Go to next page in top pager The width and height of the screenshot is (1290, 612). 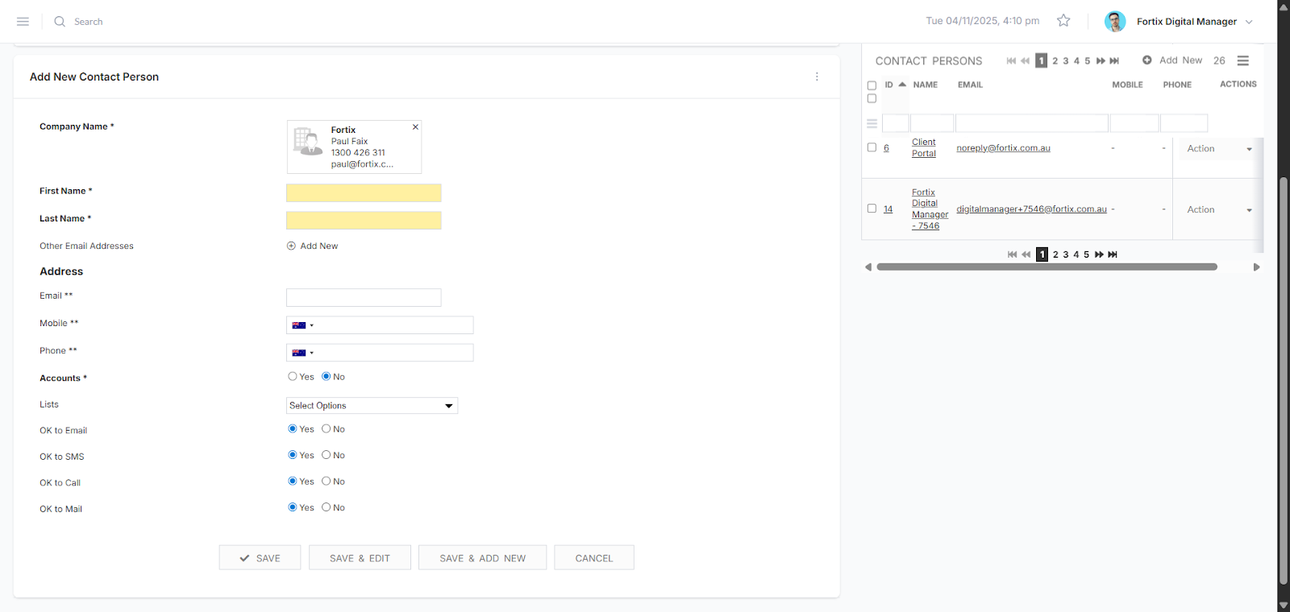[1101, 61]
